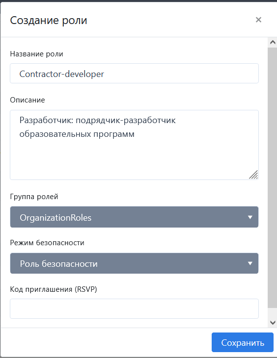The image size is (277, 358).
Task: Focus the Описание text area
Action: click(134, 145)
